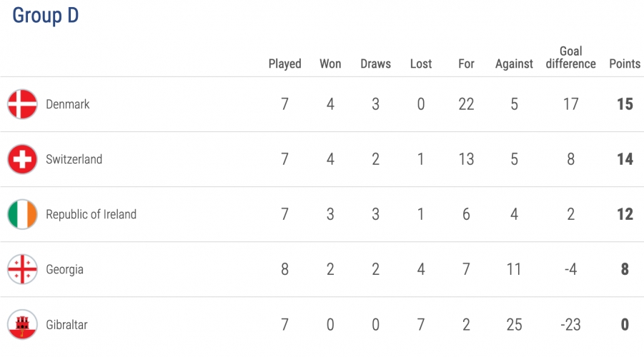This screenshot has width=644, height=357.
Task: Sort by the Draws column header
Action: (x=375, y=64)
